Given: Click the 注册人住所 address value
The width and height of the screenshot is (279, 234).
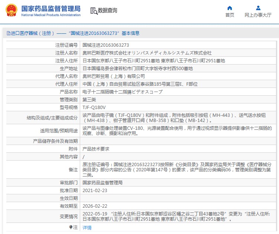Looking at the screenshot, I should 154,61.
